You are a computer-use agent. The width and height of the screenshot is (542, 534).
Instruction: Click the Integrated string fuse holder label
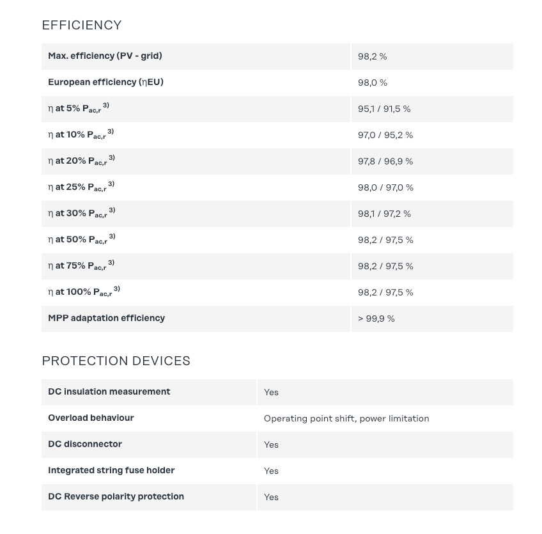tap(111, 471)
